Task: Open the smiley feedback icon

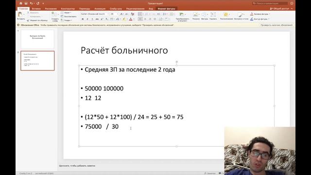Action: pyautogui.click(x=292, y=3)
